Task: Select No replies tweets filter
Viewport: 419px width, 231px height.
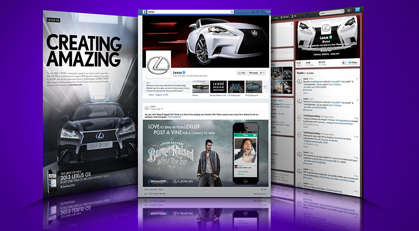Action: click(310, 73)
